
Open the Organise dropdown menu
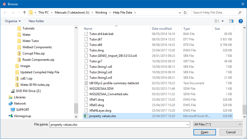click(13, 21)
